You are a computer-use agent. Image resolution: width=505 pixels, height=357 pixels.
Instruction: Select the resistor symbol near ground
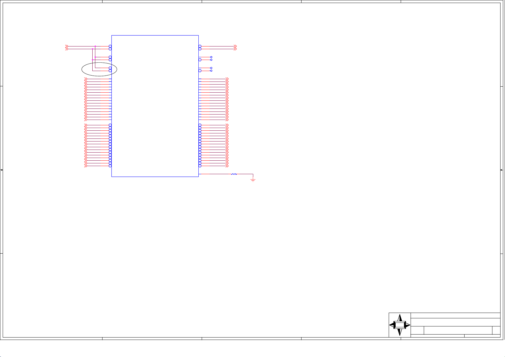pyautogui.click(x=234, y=174)
